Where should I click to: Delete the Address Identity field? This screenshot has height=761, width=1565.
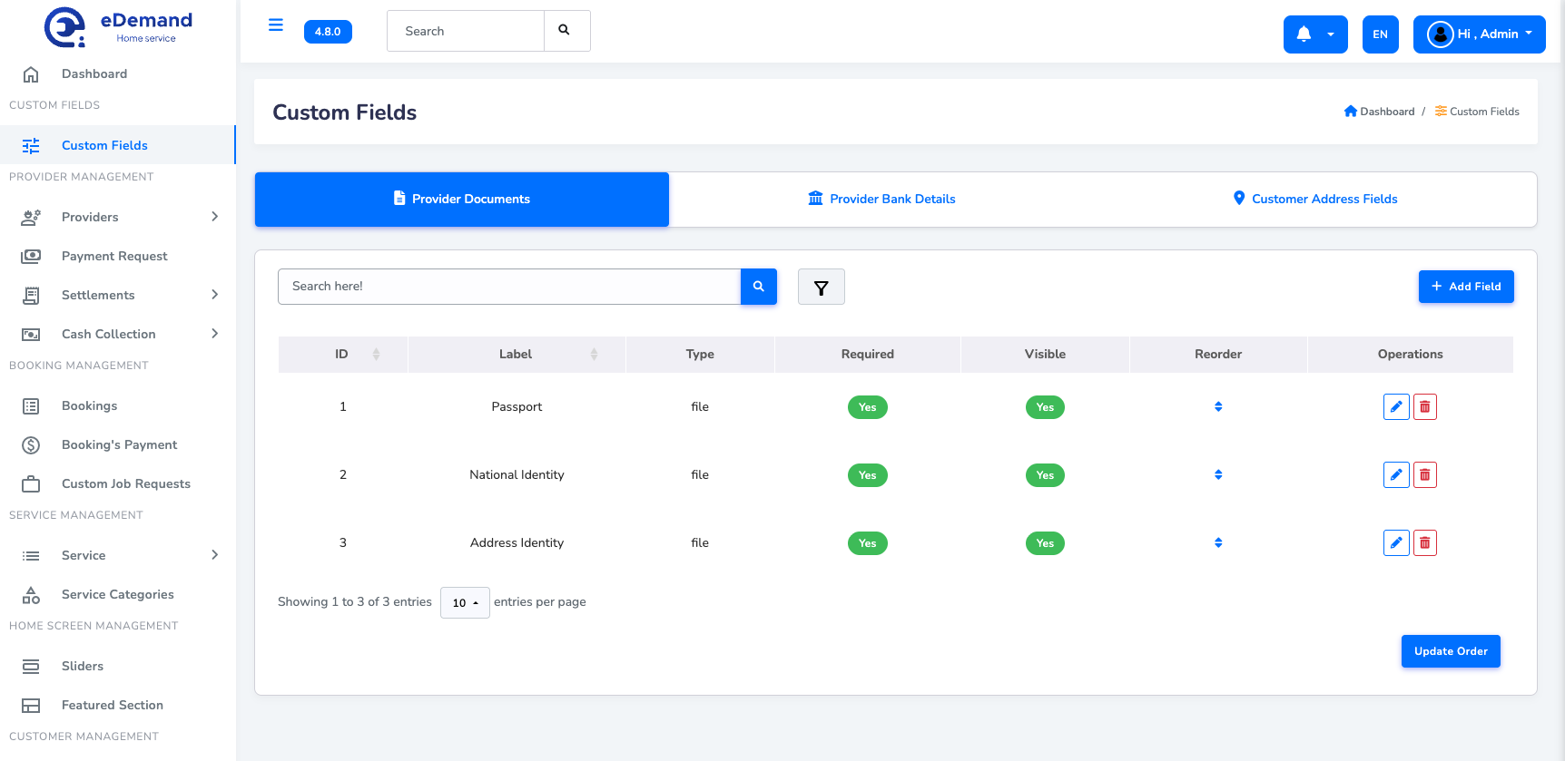tap(1425, 543)
